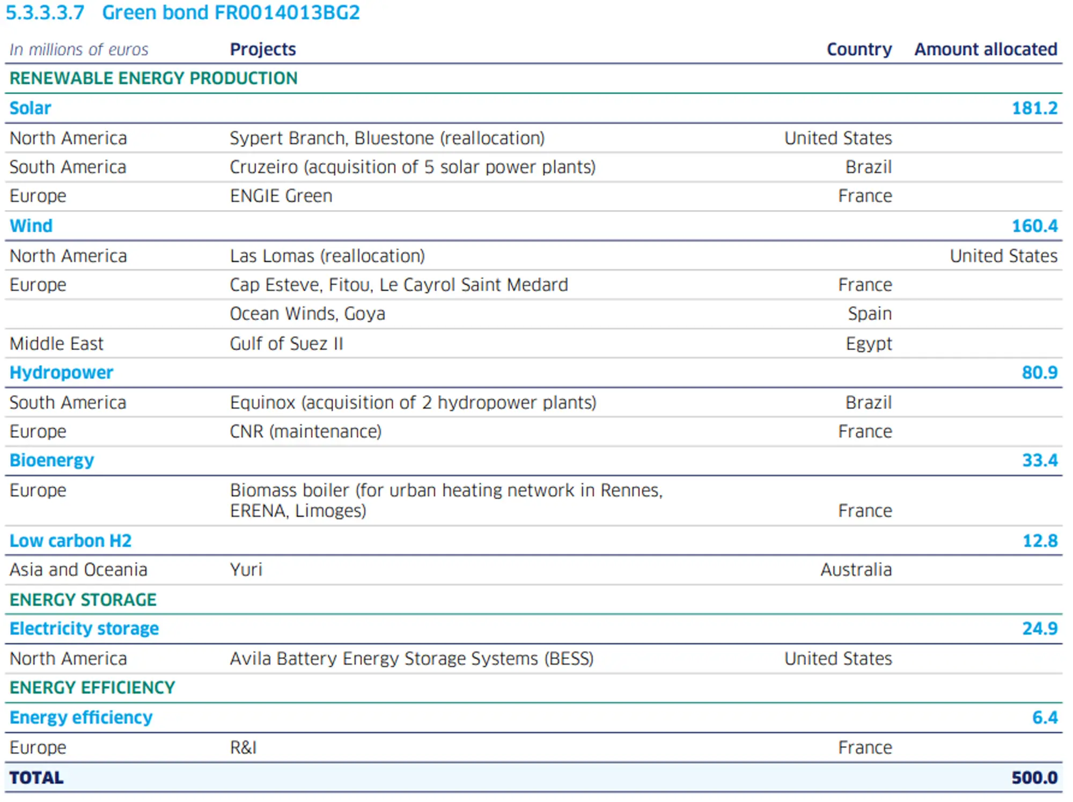This screenshot has height=802, width=1073.
Task: Select the Low carbon H2 amount '12.8'
Action: tap(1040, 541)
